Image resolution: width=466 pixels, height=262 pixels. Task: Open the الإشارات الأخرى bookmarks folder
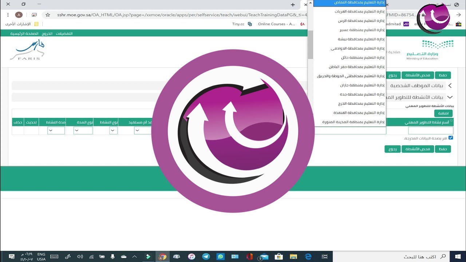(x=21, y=24)
